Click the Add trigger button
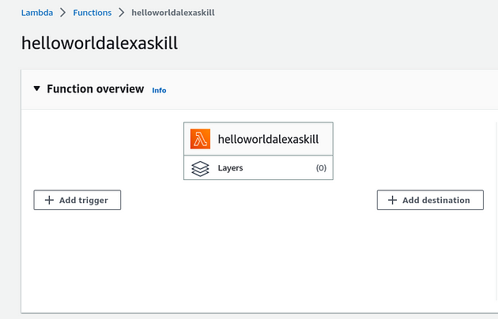 click(x=77, y=200)
